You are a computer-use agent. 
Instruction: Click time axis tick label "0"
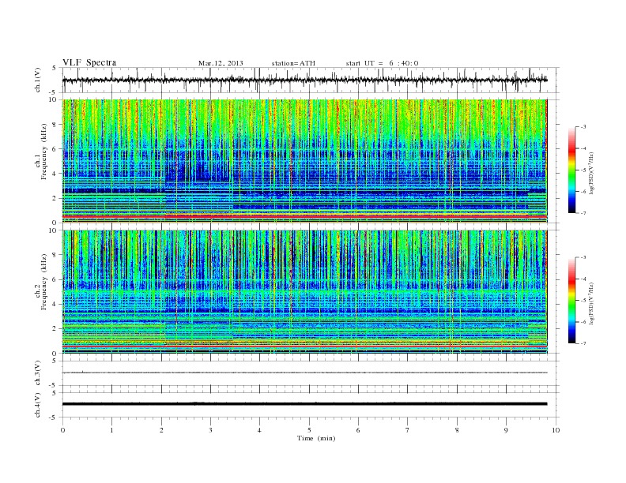pos(62,430)
